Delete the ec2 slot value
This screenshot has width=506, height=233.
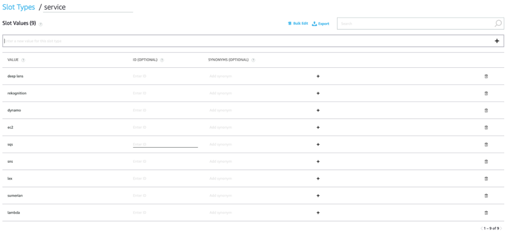(x=486, y=127)
